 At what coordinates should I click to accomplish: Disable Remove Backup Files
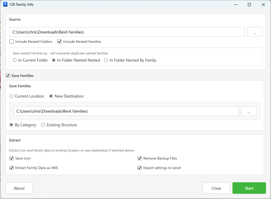click(x=139, y=158)
